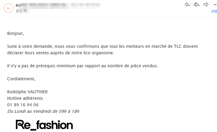Click the Bonjour greeting line
The width and height of the screenshot is (217, 132).
click(15, 33)
